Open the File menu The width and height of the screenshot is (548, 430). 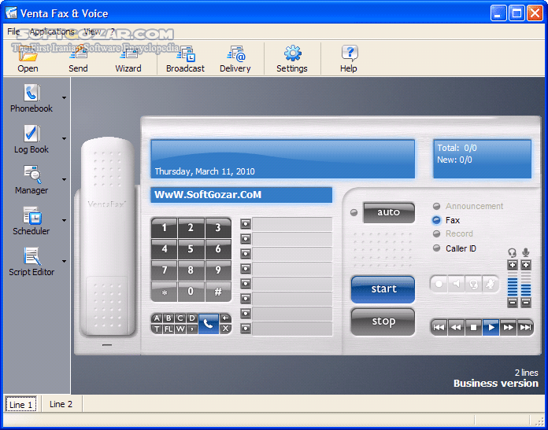13,31
